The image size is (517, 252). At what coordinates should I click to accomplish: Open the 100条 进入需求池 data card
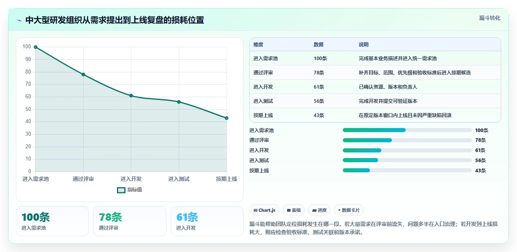pyautogui.click(x=52, y=221)
